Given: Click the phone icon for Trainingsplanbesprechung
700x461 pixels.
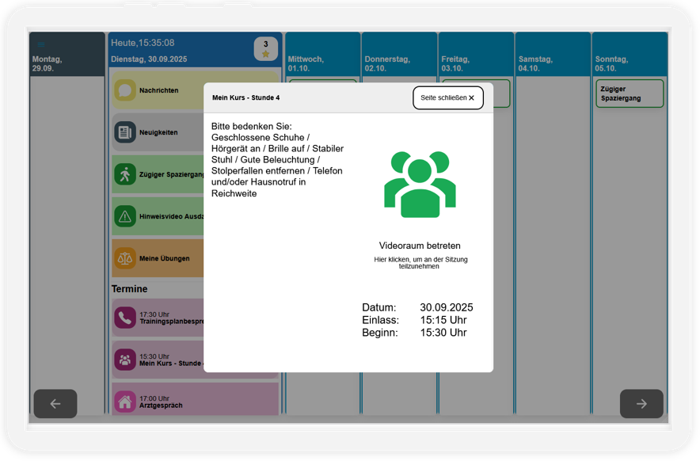Looking at the screenshot, I should pos(125,318).
